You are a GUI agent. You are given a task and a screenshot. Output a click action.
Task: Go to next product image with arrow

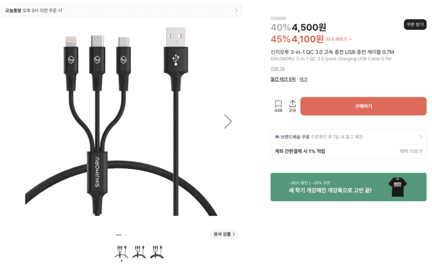click(x=228, y=122)
